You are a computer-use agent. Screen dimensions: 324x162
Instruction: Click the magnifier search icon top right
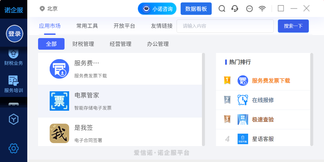click(x=222, y=9)
